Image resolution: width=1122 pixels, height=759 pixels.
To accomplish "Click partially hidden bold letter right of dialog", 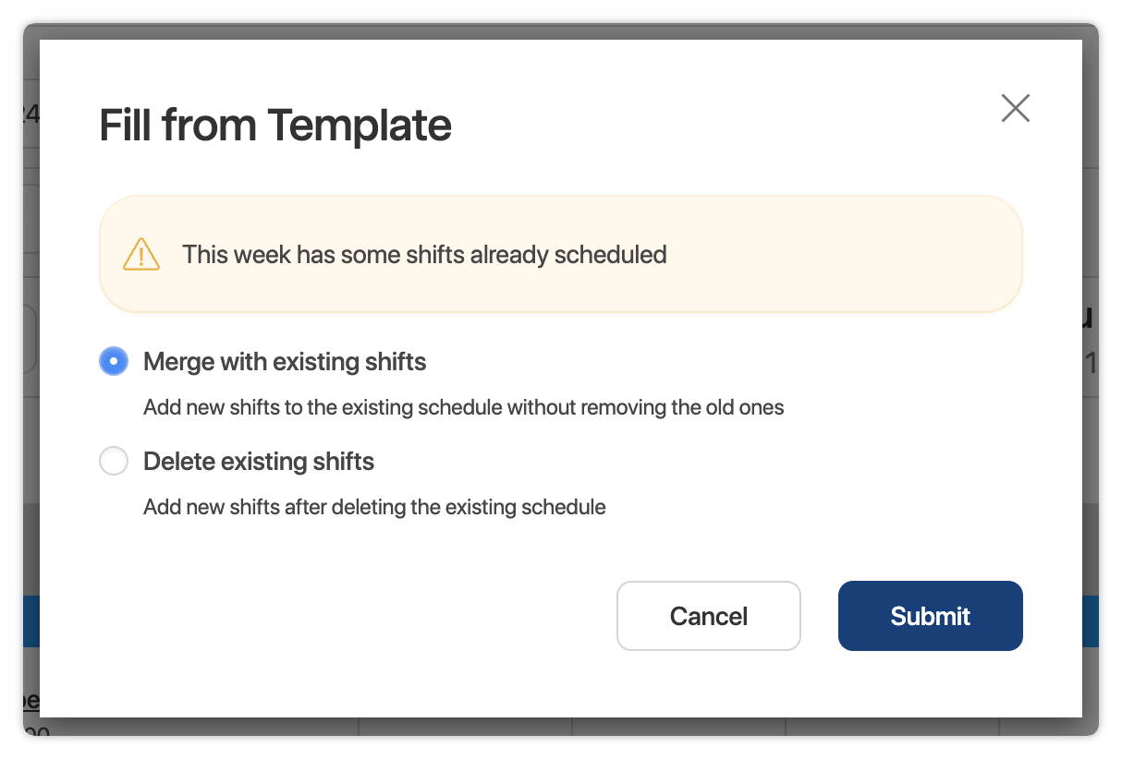I will [x=1090, y=319].
